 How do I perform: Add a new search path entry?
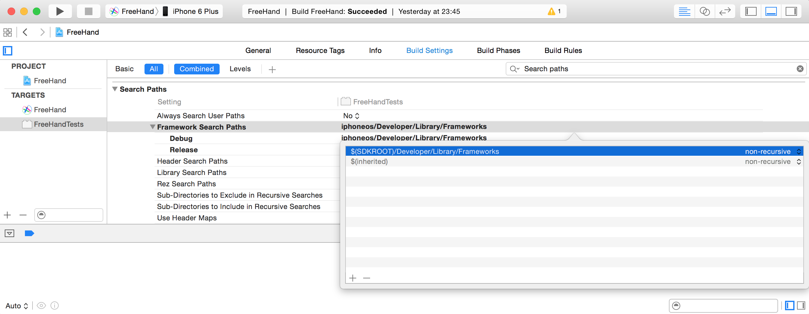pyautogui.click(x=353, y=278)
